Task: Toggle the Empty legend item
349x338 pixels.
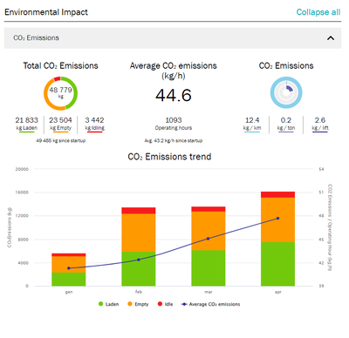Action: 138,304
